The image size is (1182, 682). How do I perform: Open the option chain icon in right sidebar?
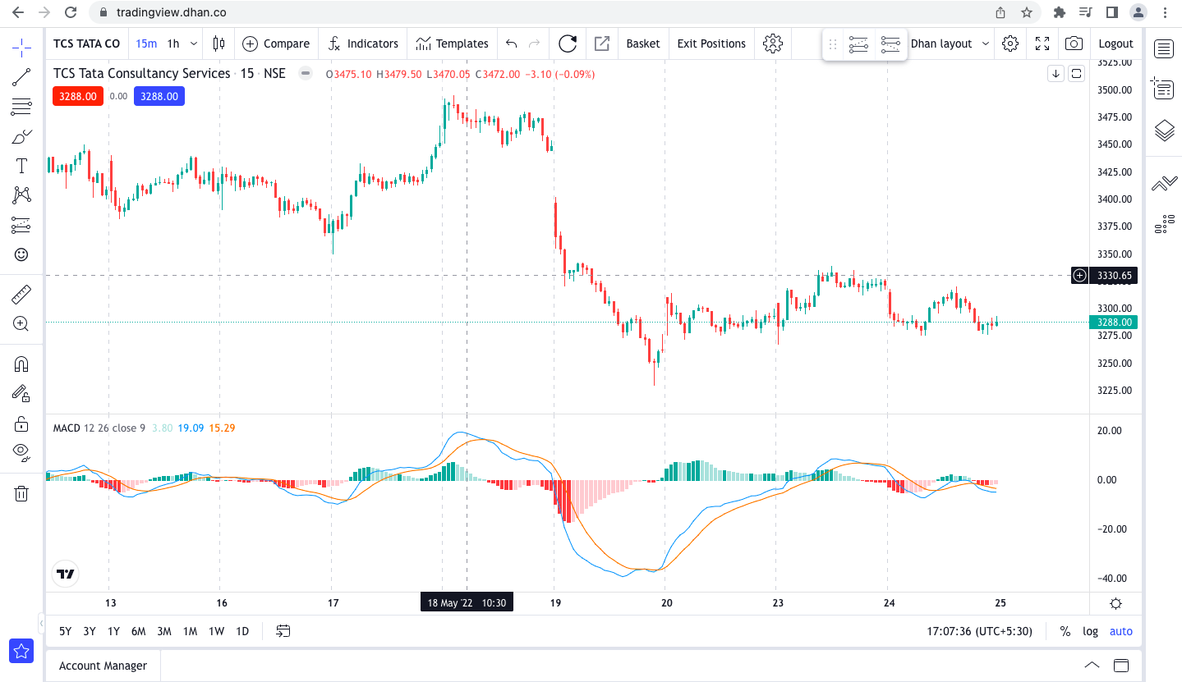coord(1164,224)
